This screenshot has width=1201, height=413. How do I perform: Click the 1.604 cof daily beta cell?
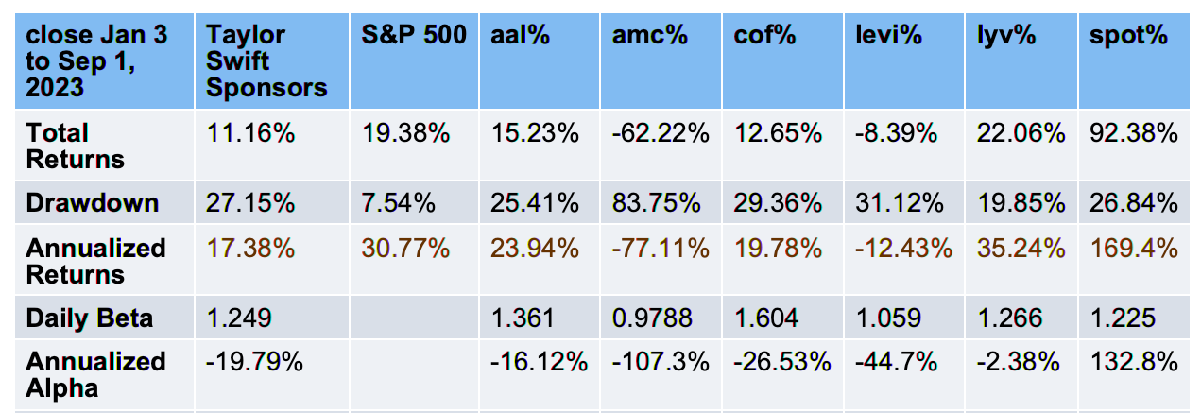tap(766, 318)
